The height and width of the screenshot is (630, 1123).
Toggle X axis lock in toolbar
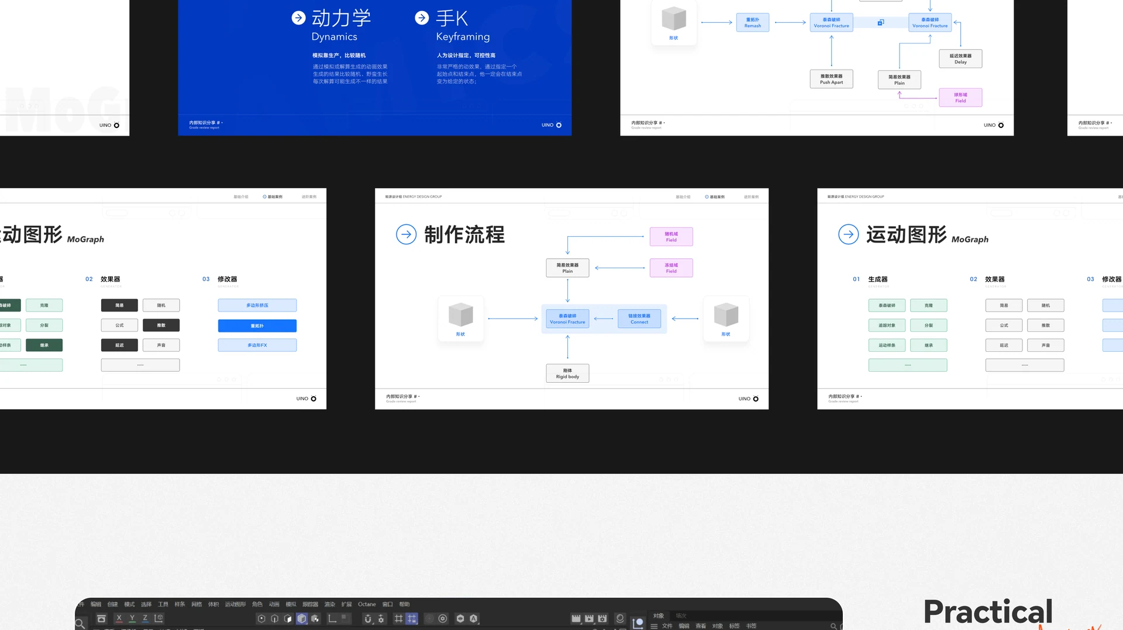tap(119, 618)
